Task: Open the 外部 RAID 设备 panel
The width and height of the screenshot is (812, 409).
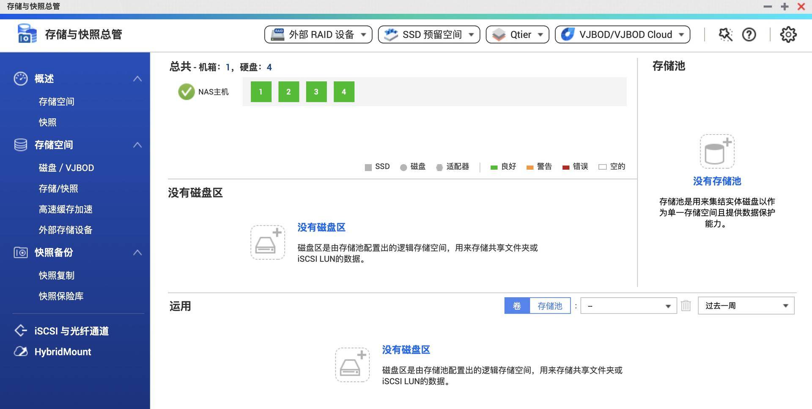Action: click(317, 34)
